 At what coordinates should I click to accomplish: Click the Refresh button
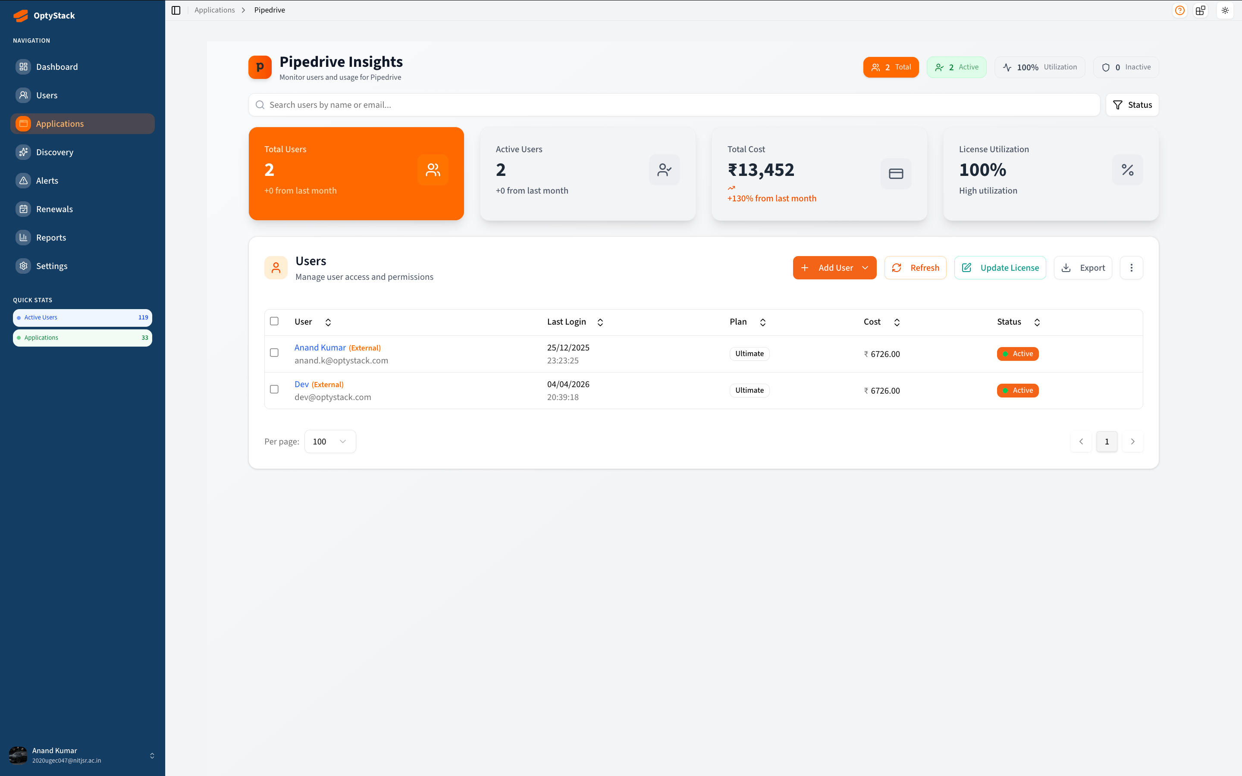[915, 268]
